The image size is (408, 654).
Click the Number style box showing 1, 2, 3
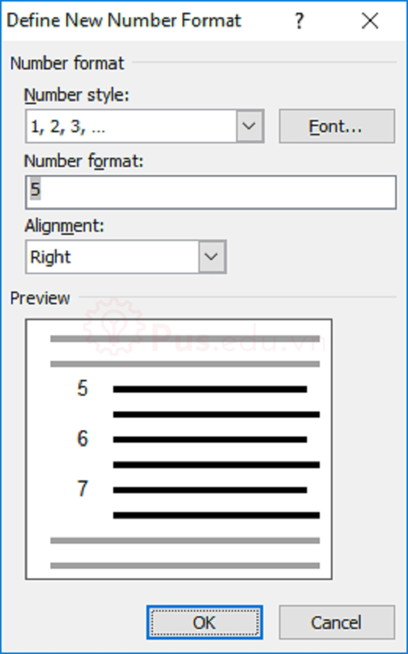pos(131,126)
